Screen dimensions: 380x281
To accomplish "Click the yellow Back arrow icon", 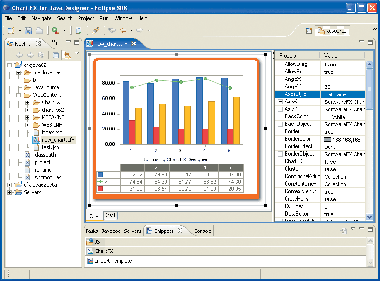I will [123, 30].
